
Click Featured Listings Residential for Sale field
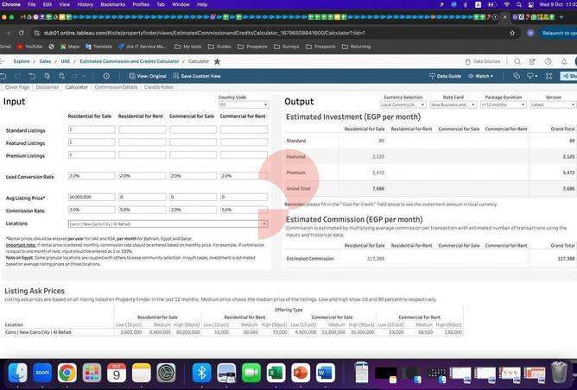pyautogui.click(x=92, y=142)
